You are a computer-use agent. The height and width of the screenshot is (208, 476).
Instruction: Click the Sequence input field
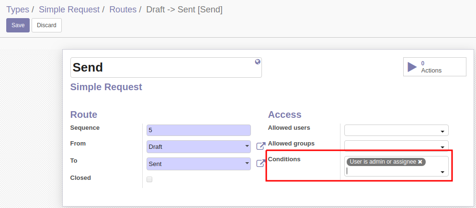[x=199, y=130]
